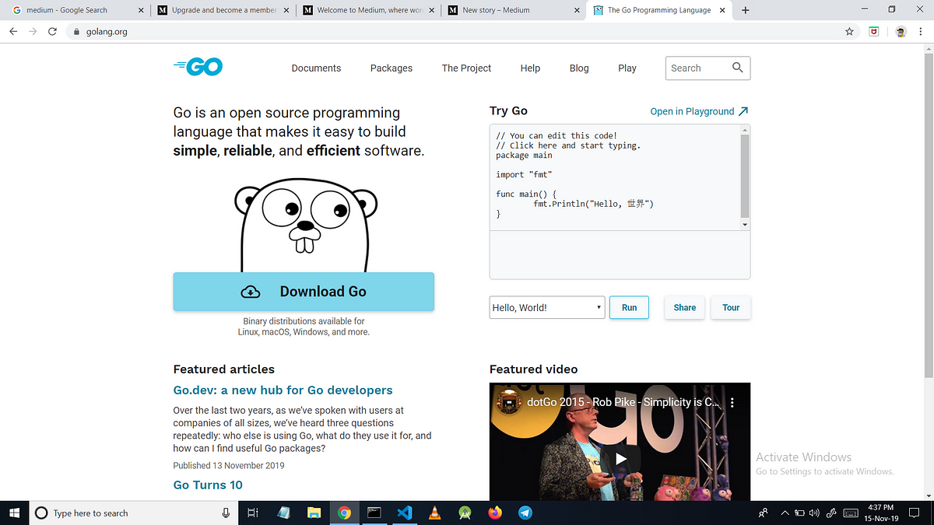The height and width of the screenshot is (525, 934).
Task: Click the volume icon in the system tray
Action: click(814, 513)
